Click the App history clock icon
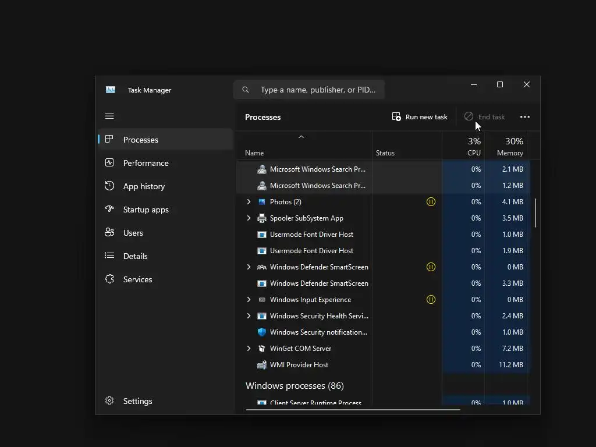Screen dimensions: 596x447 click(109, 186)
